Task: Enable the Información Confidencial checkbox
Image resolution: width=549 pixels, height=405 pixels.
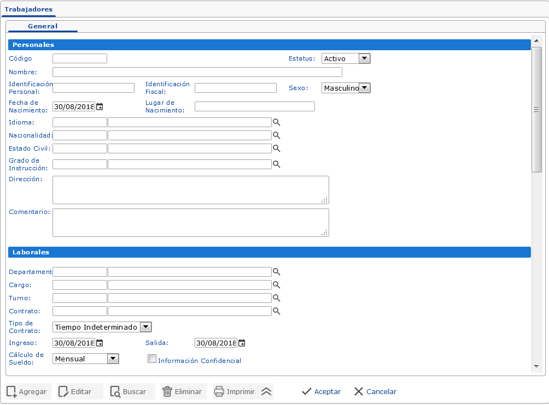Action: pyautogui.click(x=153, y=359)
